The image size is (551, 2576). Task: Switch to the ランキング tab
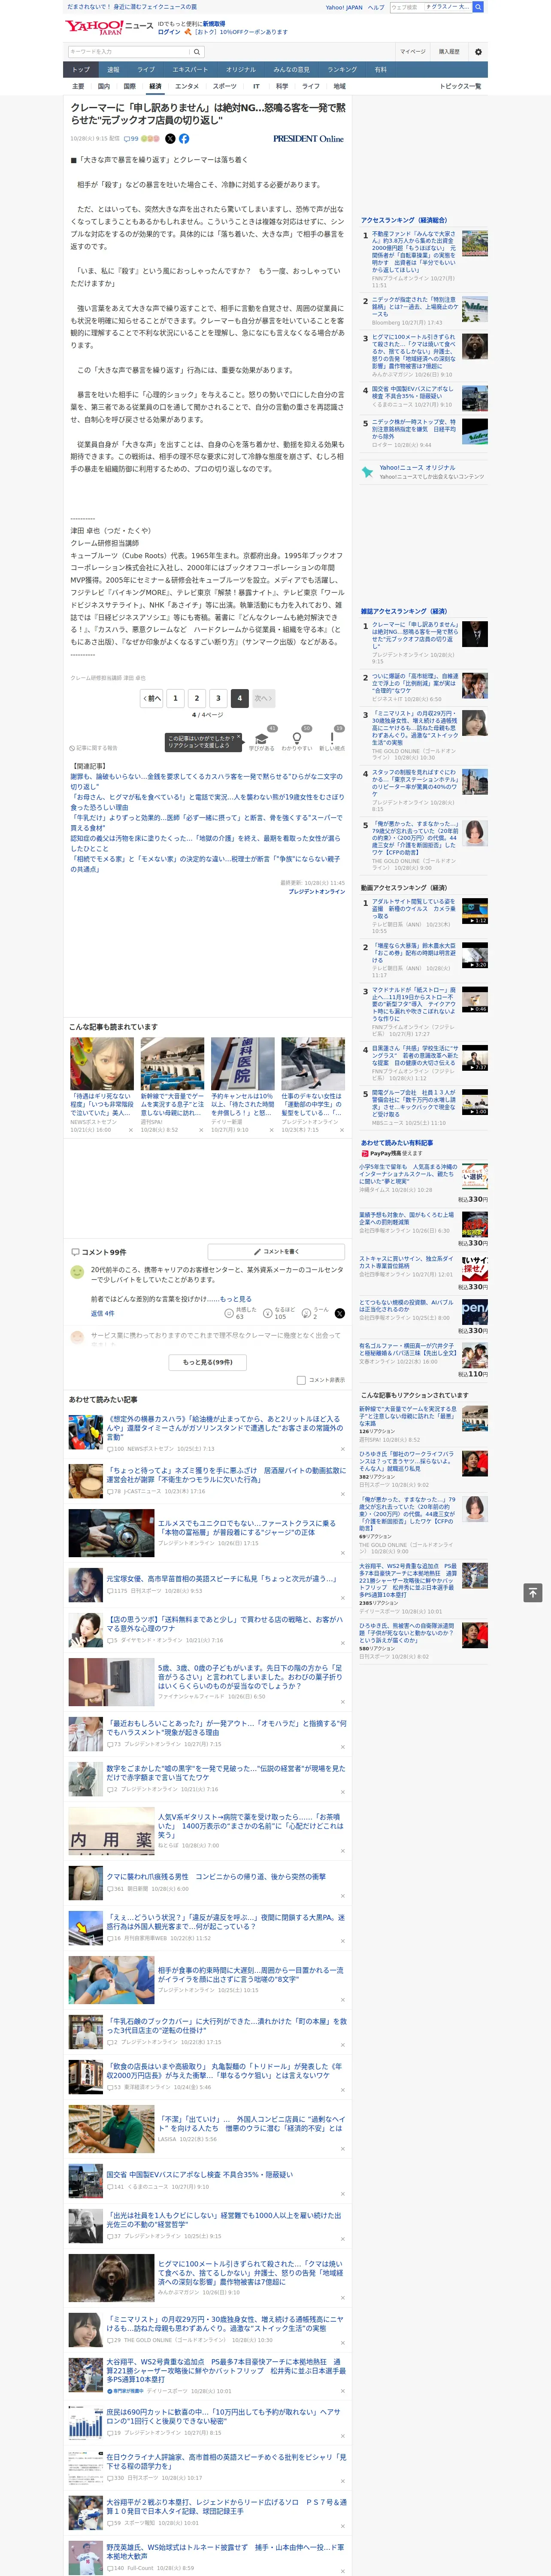[x=342, y=70]
